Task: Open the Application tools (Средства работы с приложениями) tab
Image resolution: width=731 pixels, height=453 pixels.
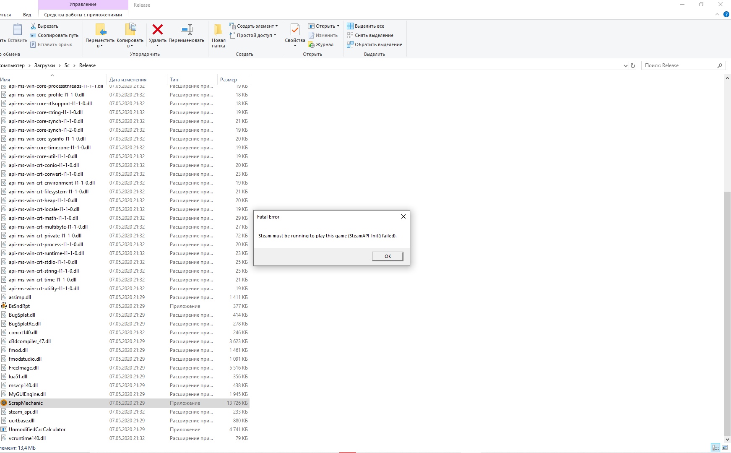Action: click(x=83, y=15)
